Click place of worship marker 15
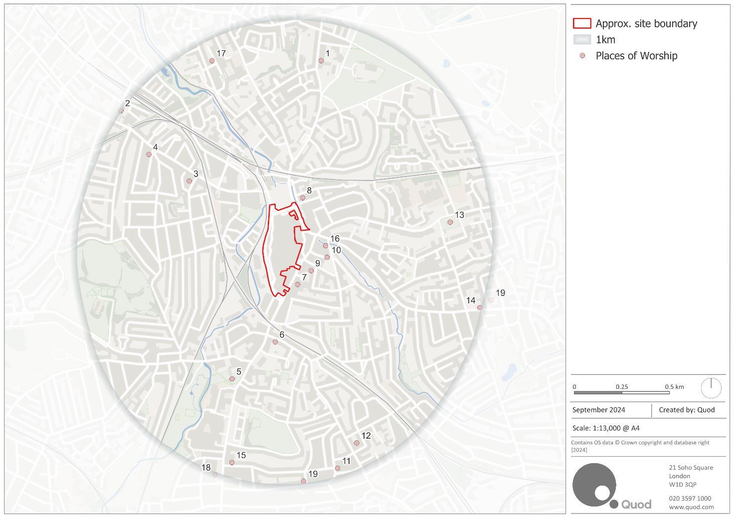Image resolution: width=734 pixels, height=519 pixels. click(232, 463)
